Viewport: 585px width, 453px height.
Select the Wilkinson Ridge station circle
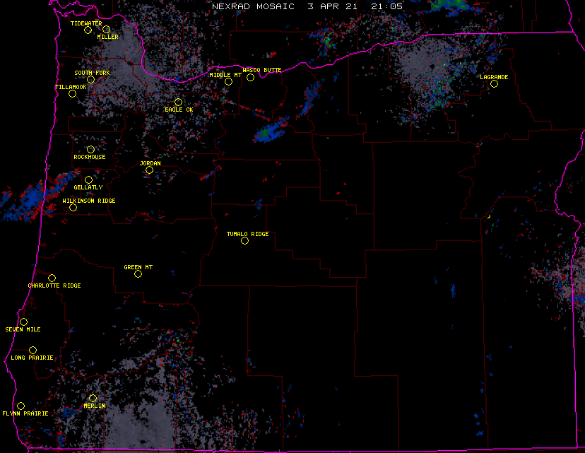coord(73,207)
